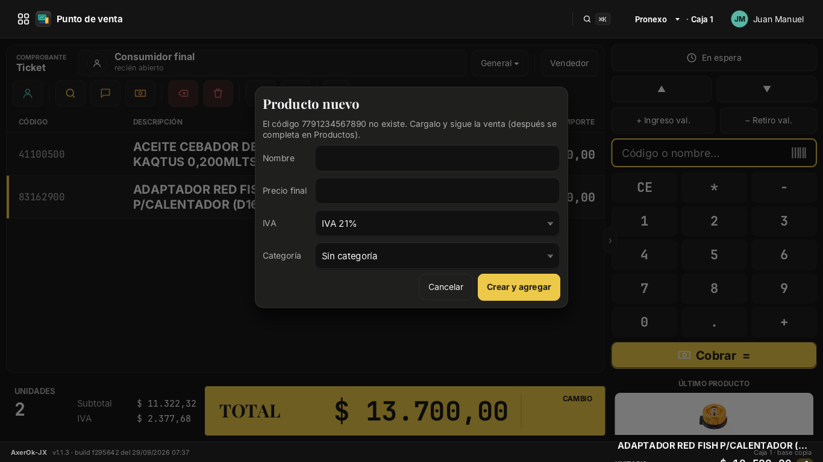Click the subtotal value $ 11.322,32
The image size is (823, 462).
(166, 404)
